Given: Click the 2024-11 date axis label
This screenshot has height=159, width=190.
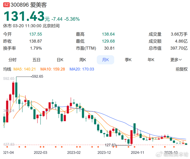Looking at the screenshot, I should coord(138,152).
